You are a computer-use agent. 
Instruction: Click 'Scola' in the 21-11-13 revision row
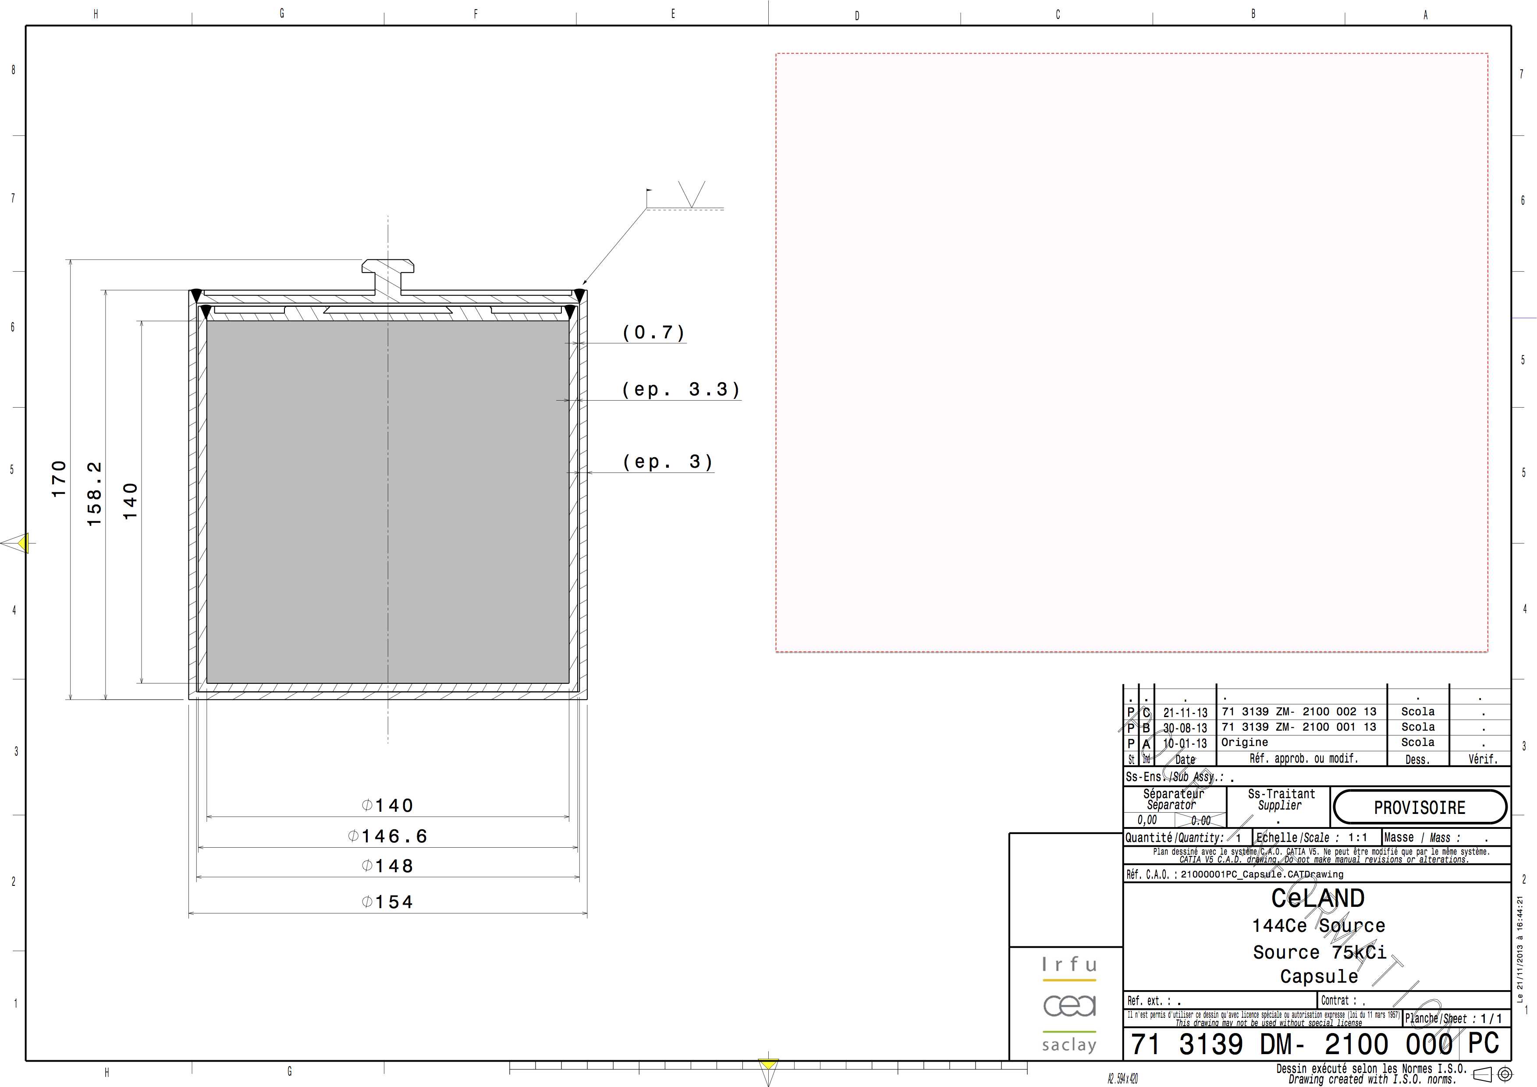point(1418,711)
